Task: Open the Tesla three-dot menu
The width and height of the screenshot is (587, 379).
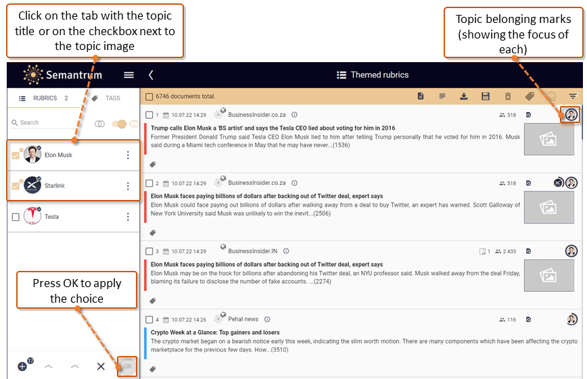Action: (128, 217)
